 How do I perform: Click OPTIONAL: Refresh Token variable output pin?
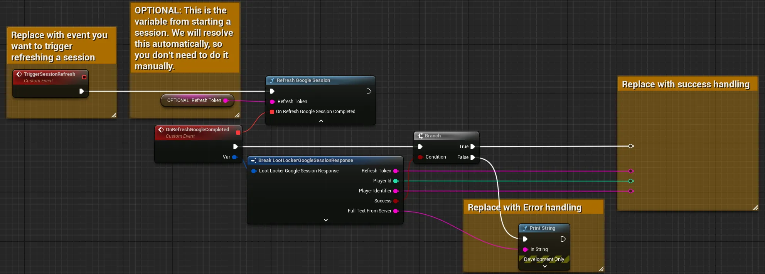click(226, 100)
